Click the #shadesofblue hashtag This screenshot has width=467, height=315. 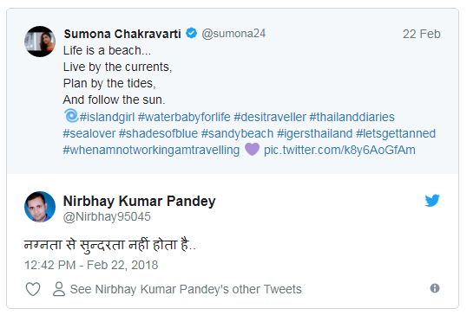tap(158, 133)
